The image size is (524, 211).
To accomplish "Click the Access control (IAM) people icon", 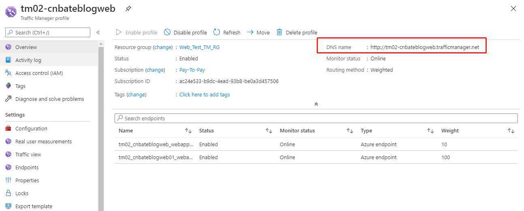I will tap(8, 73).
